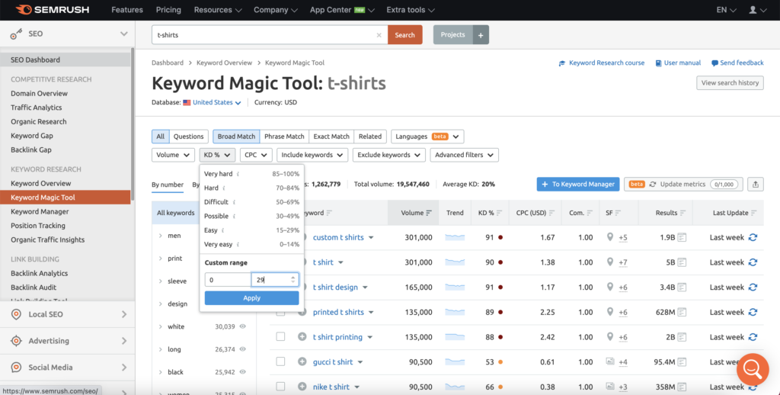The height and width of the screenshot is (395, 780).
Task: Change the United States database dropdown
Action: [216, 103]
